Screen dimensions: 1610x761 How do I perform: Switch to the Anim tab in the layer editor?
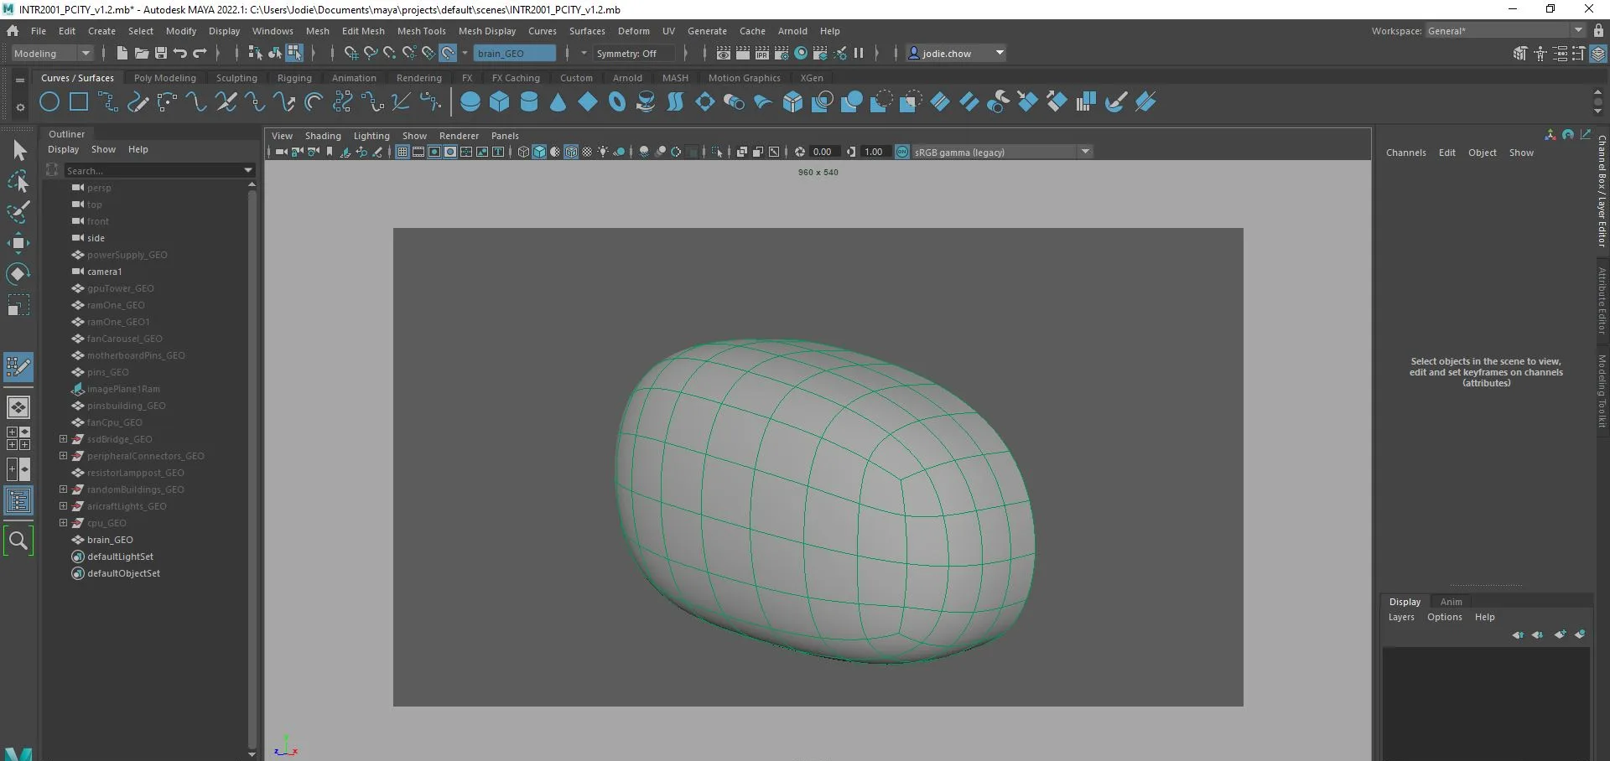[1451, 602]
